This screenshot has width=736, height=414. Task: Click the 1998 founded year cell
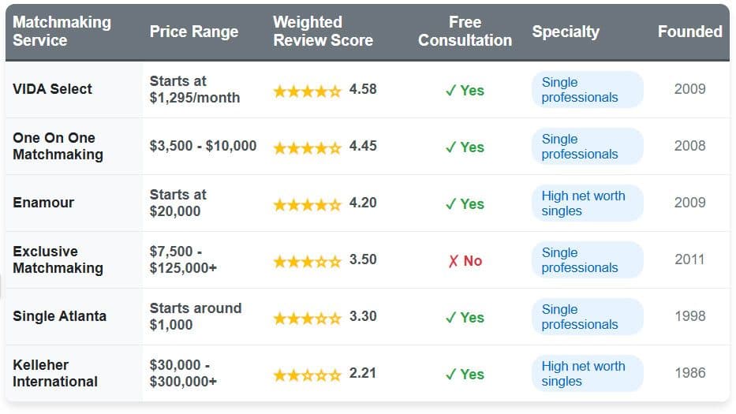[x=689, y=316]
